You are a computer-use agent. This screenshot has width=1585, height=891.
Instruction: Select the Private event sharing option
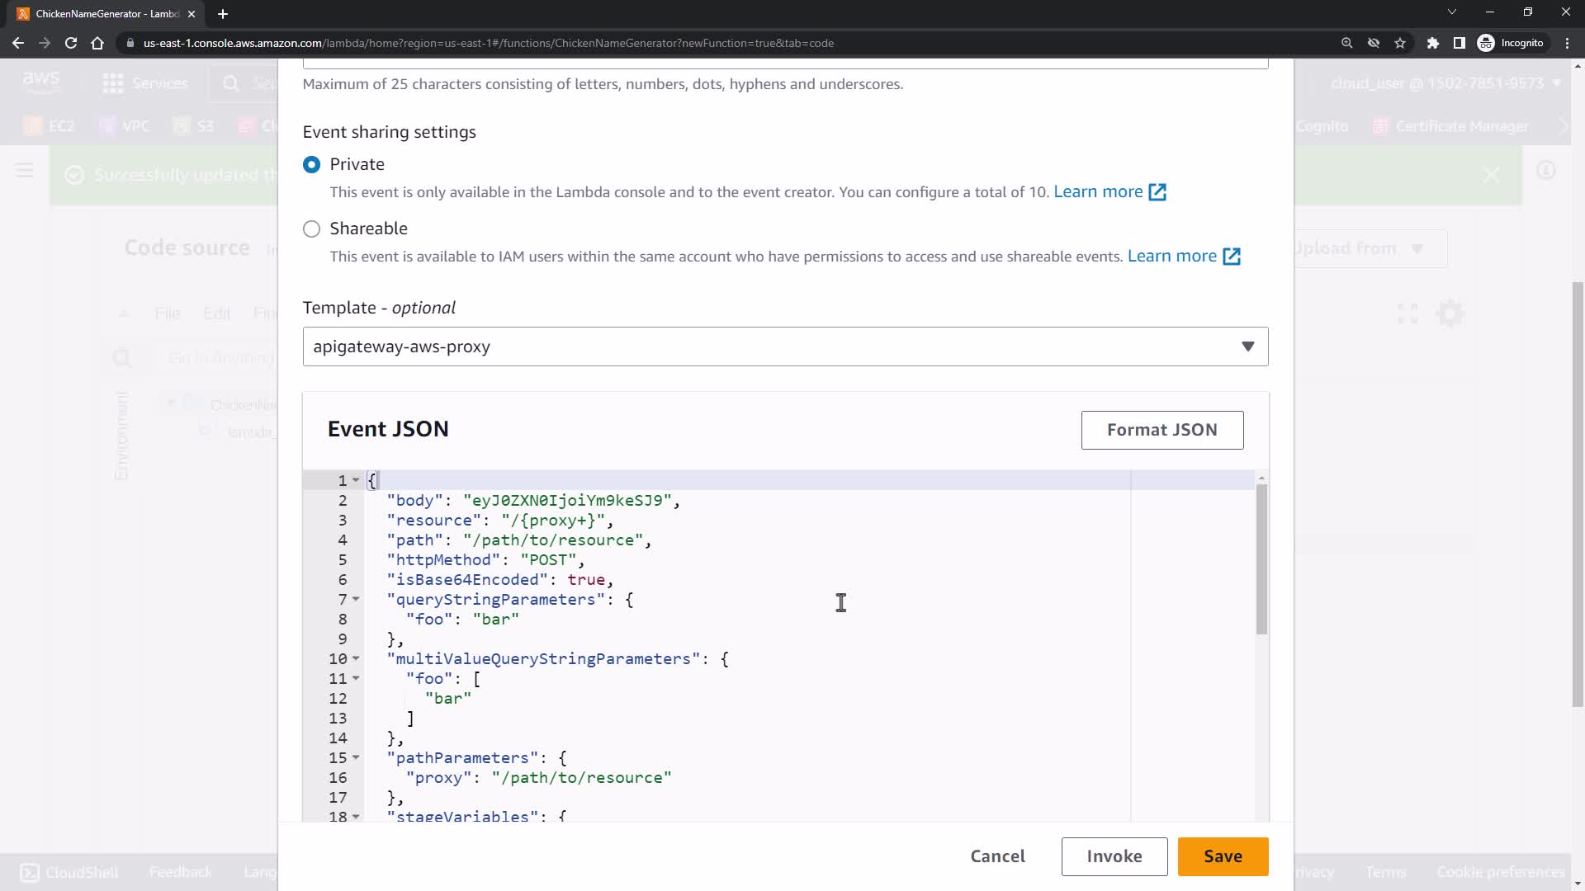pyautogui.click(x=311, y=164)
